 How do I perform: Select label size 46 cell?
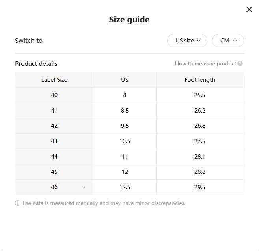54,187
